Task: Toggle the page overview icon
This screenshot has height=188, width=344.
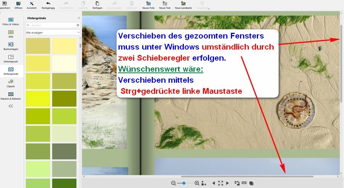Action: tap(252, 183)
